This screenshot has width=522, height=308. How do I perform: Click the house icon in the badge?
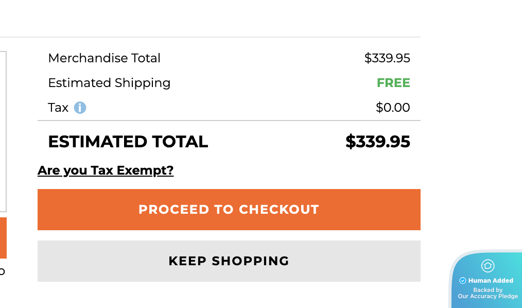[x=488, y=266]
